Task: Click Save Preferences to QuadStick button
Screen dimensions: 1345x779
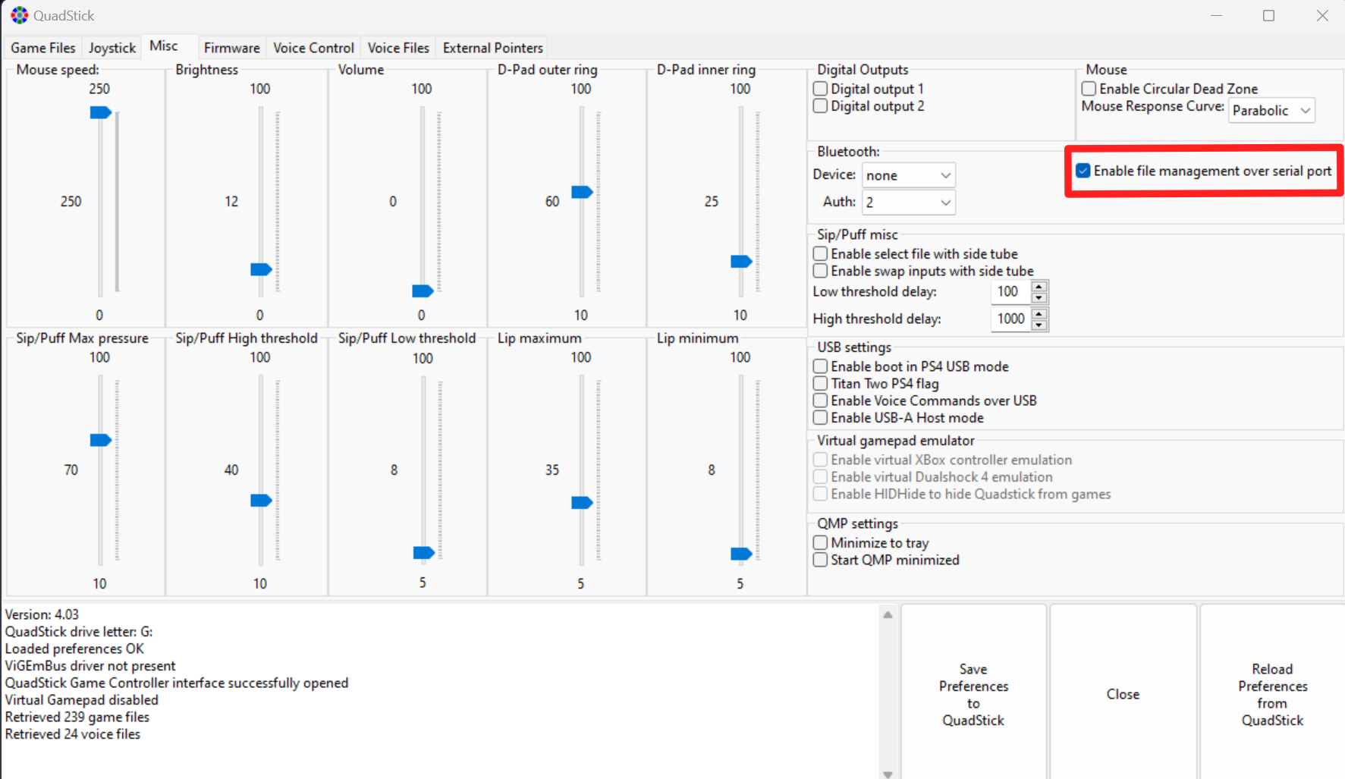Action: pyautogui.click(x=973, y=694)
